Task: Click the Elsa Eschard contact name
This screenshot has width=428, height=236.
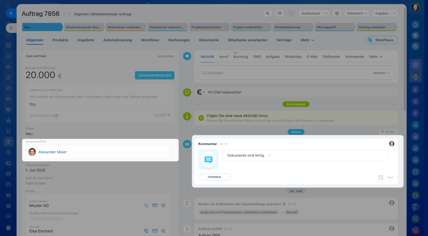Action: [41, 231]
